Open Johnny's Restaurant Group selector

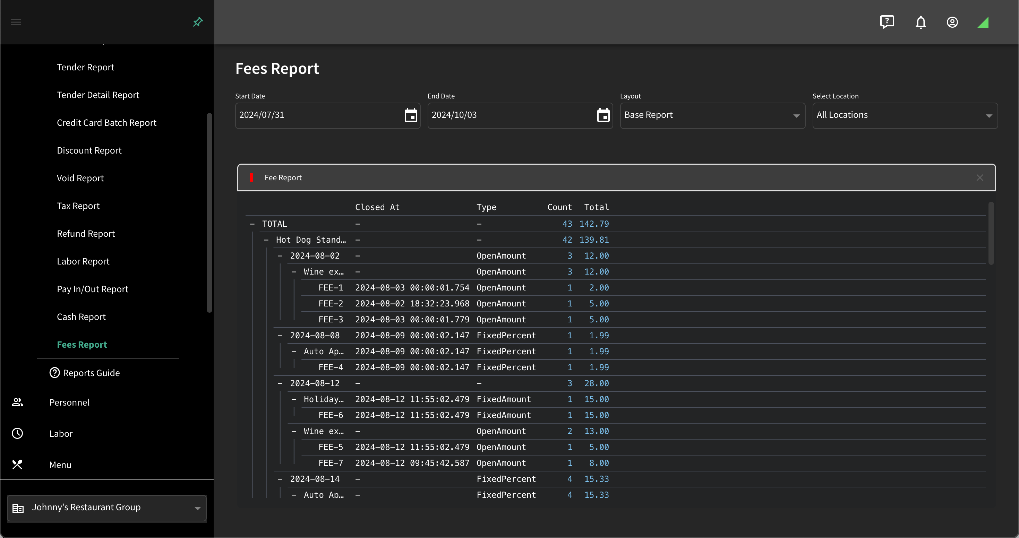tap(107, 507)
